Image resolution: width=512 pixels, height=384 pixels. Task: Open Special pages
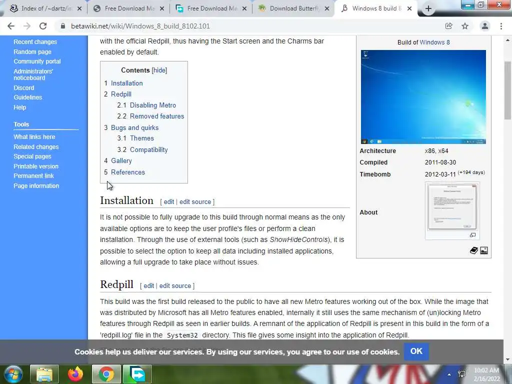32,156
